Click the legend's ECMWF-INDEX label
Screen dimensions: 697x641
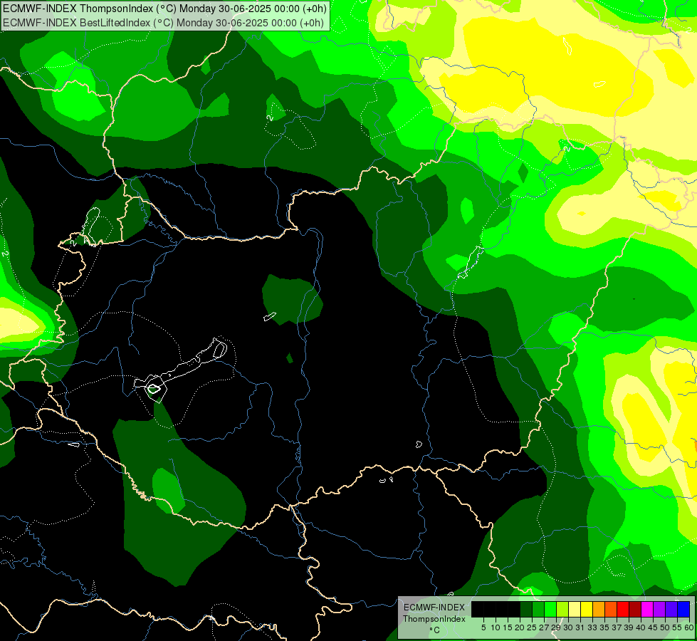434,608
